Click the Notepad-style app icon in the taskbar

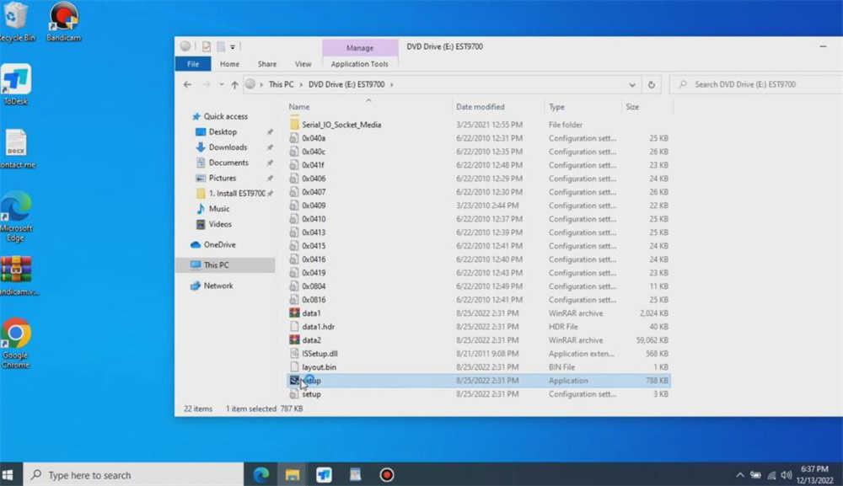pos(355,475)
